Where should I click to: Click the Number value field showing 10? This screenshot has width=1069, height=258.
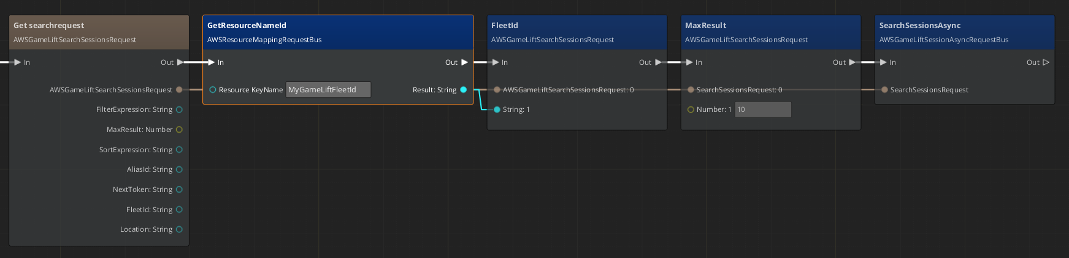[x=763, y=109]
